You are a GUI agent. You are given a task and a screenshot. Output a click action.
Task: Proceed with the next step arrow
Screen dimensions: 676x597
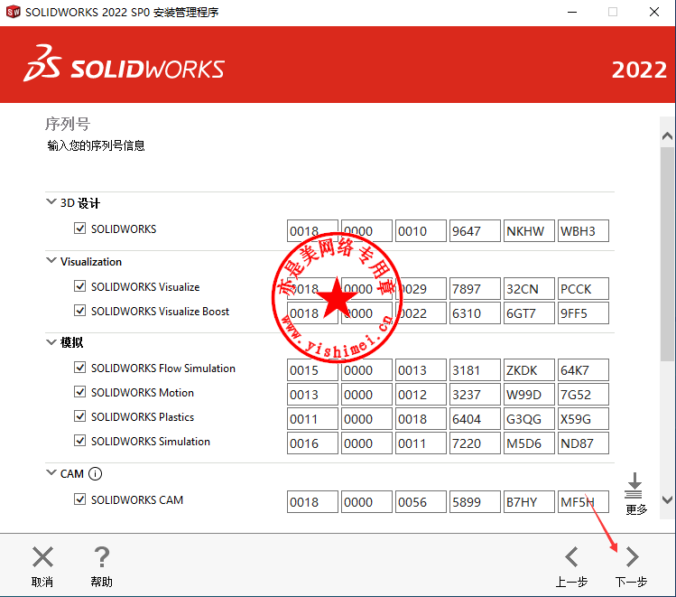[632, 556]
